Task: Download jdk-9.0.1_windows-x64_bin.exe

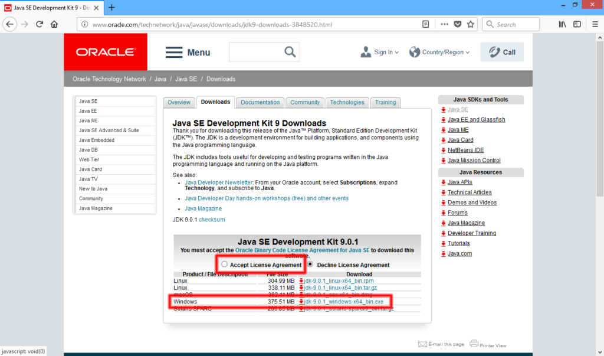Action: [344, 302]
